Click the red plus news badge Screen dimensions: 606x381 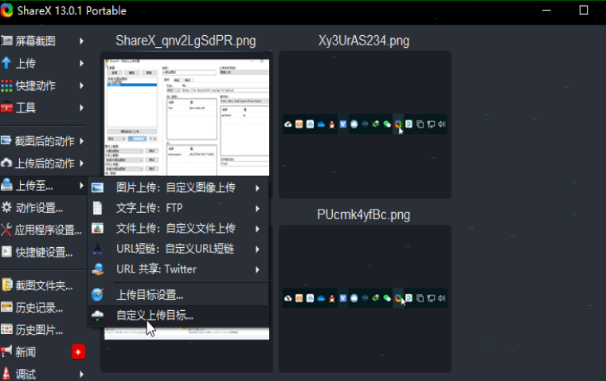tap(79, 352)
